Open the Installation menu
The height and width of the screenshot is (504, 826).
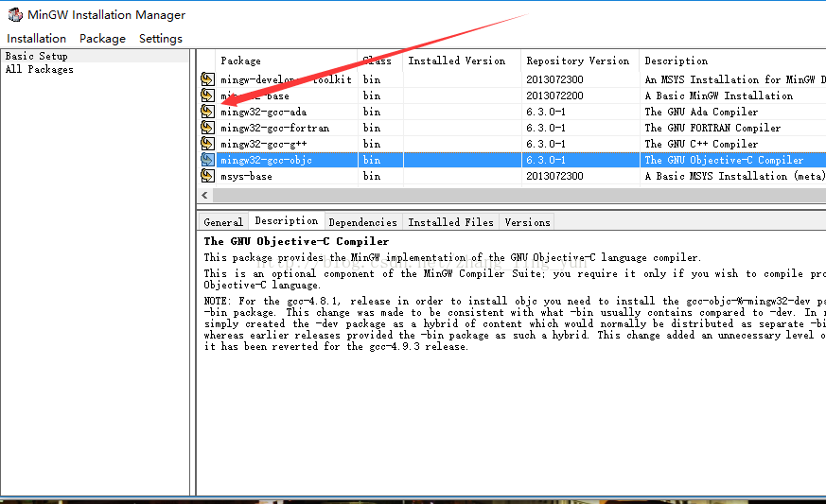pos(36,39)
